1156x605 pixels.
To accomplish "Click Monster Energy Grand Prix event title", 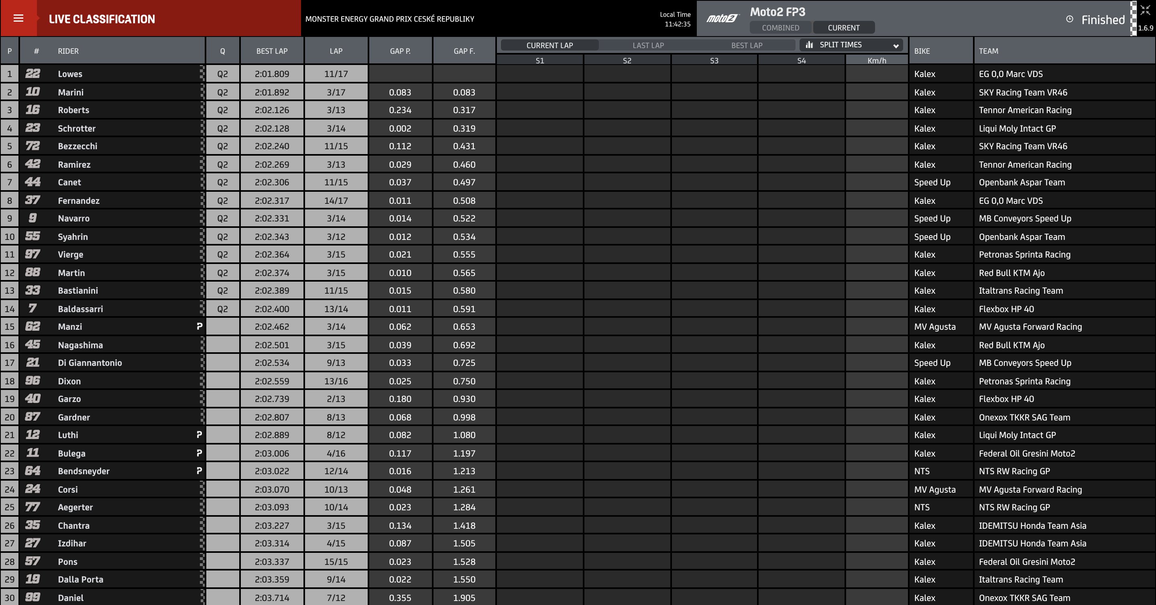I will (x=389, y=19).
